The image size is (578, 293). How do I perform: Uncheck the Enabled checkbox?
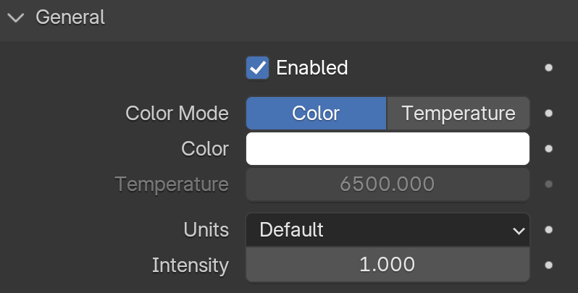(x=257, y=68)
